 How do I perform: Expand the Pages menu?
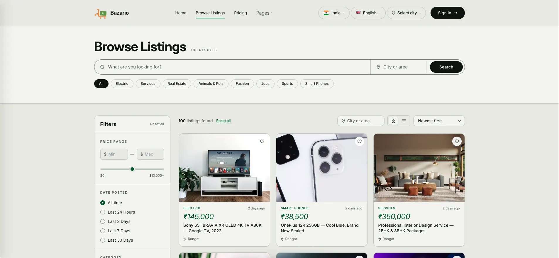(264, 13)
